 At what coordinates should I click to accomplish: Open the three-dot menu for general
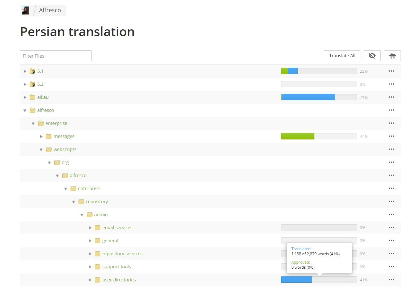(391, 240)
